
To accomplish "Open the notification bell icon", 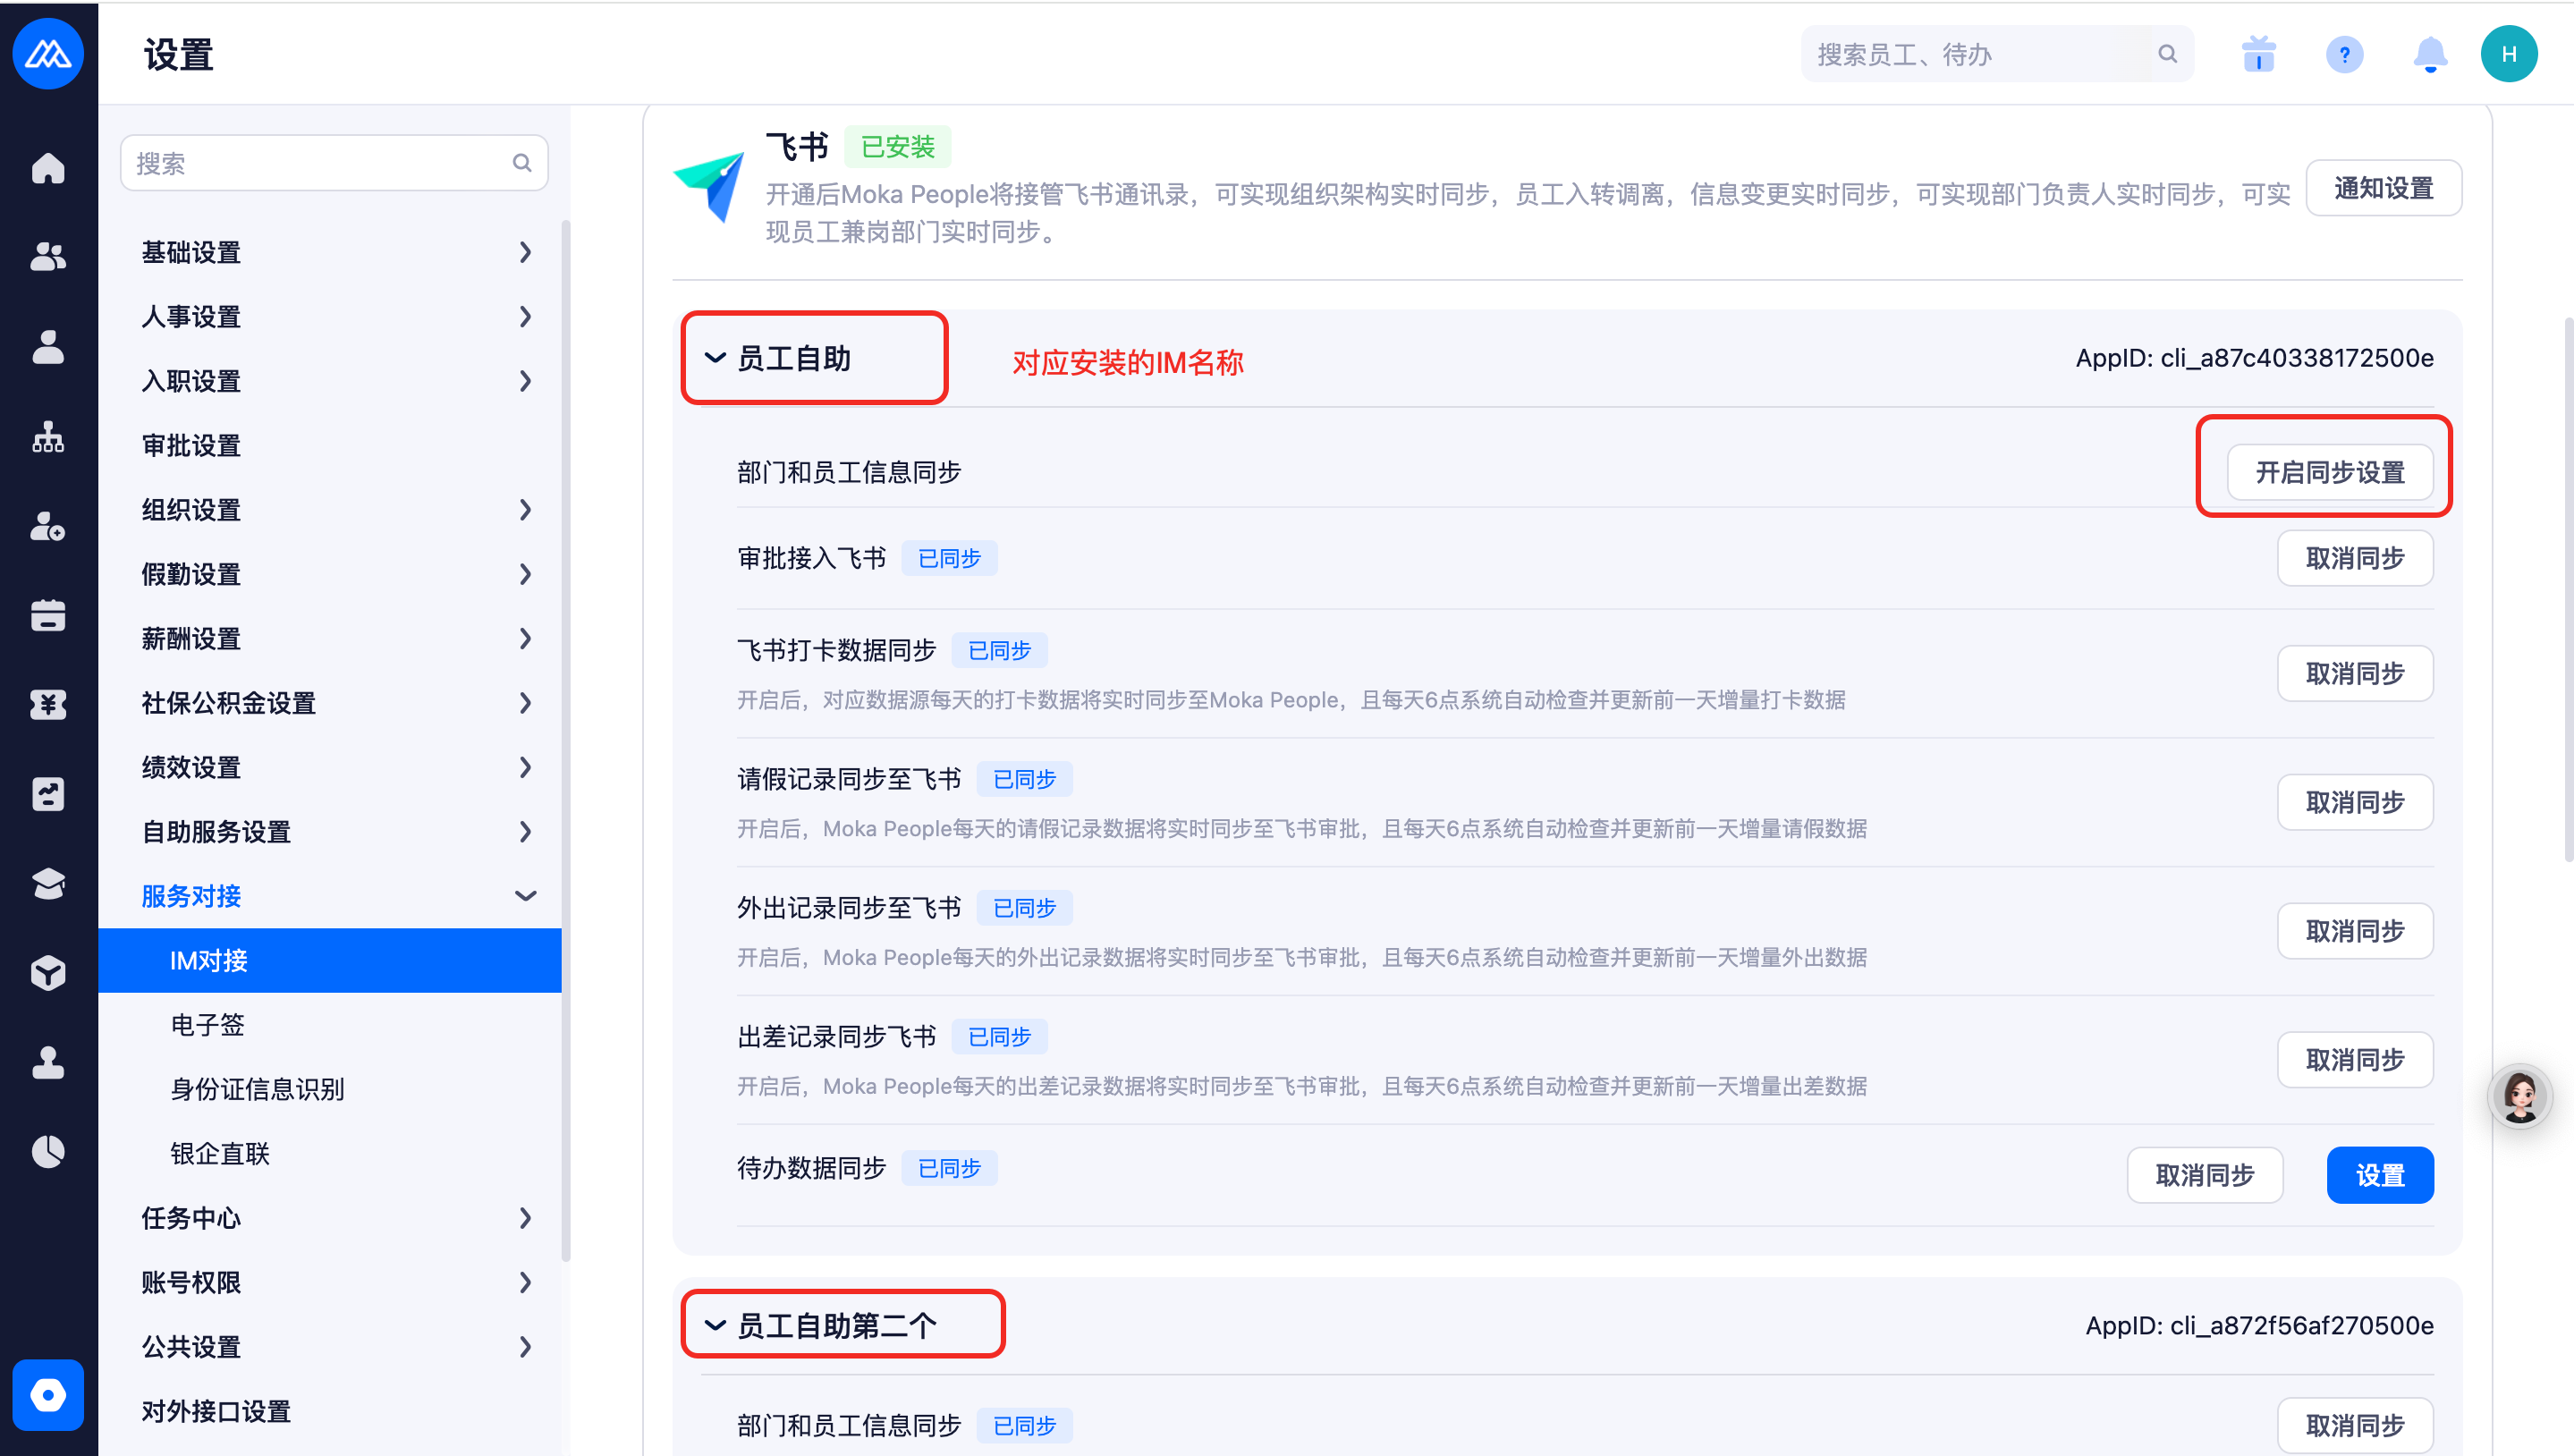I will [2430, 54].
